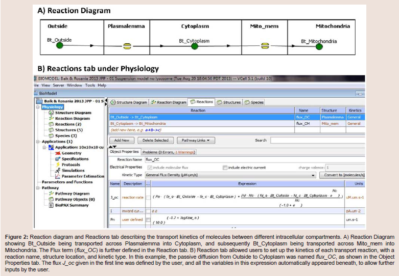The height and width of the screenshot is (276, 399).
Task: Click the Mito_mem structure cell
Action: pyautogui.click(x=333, y=124)
